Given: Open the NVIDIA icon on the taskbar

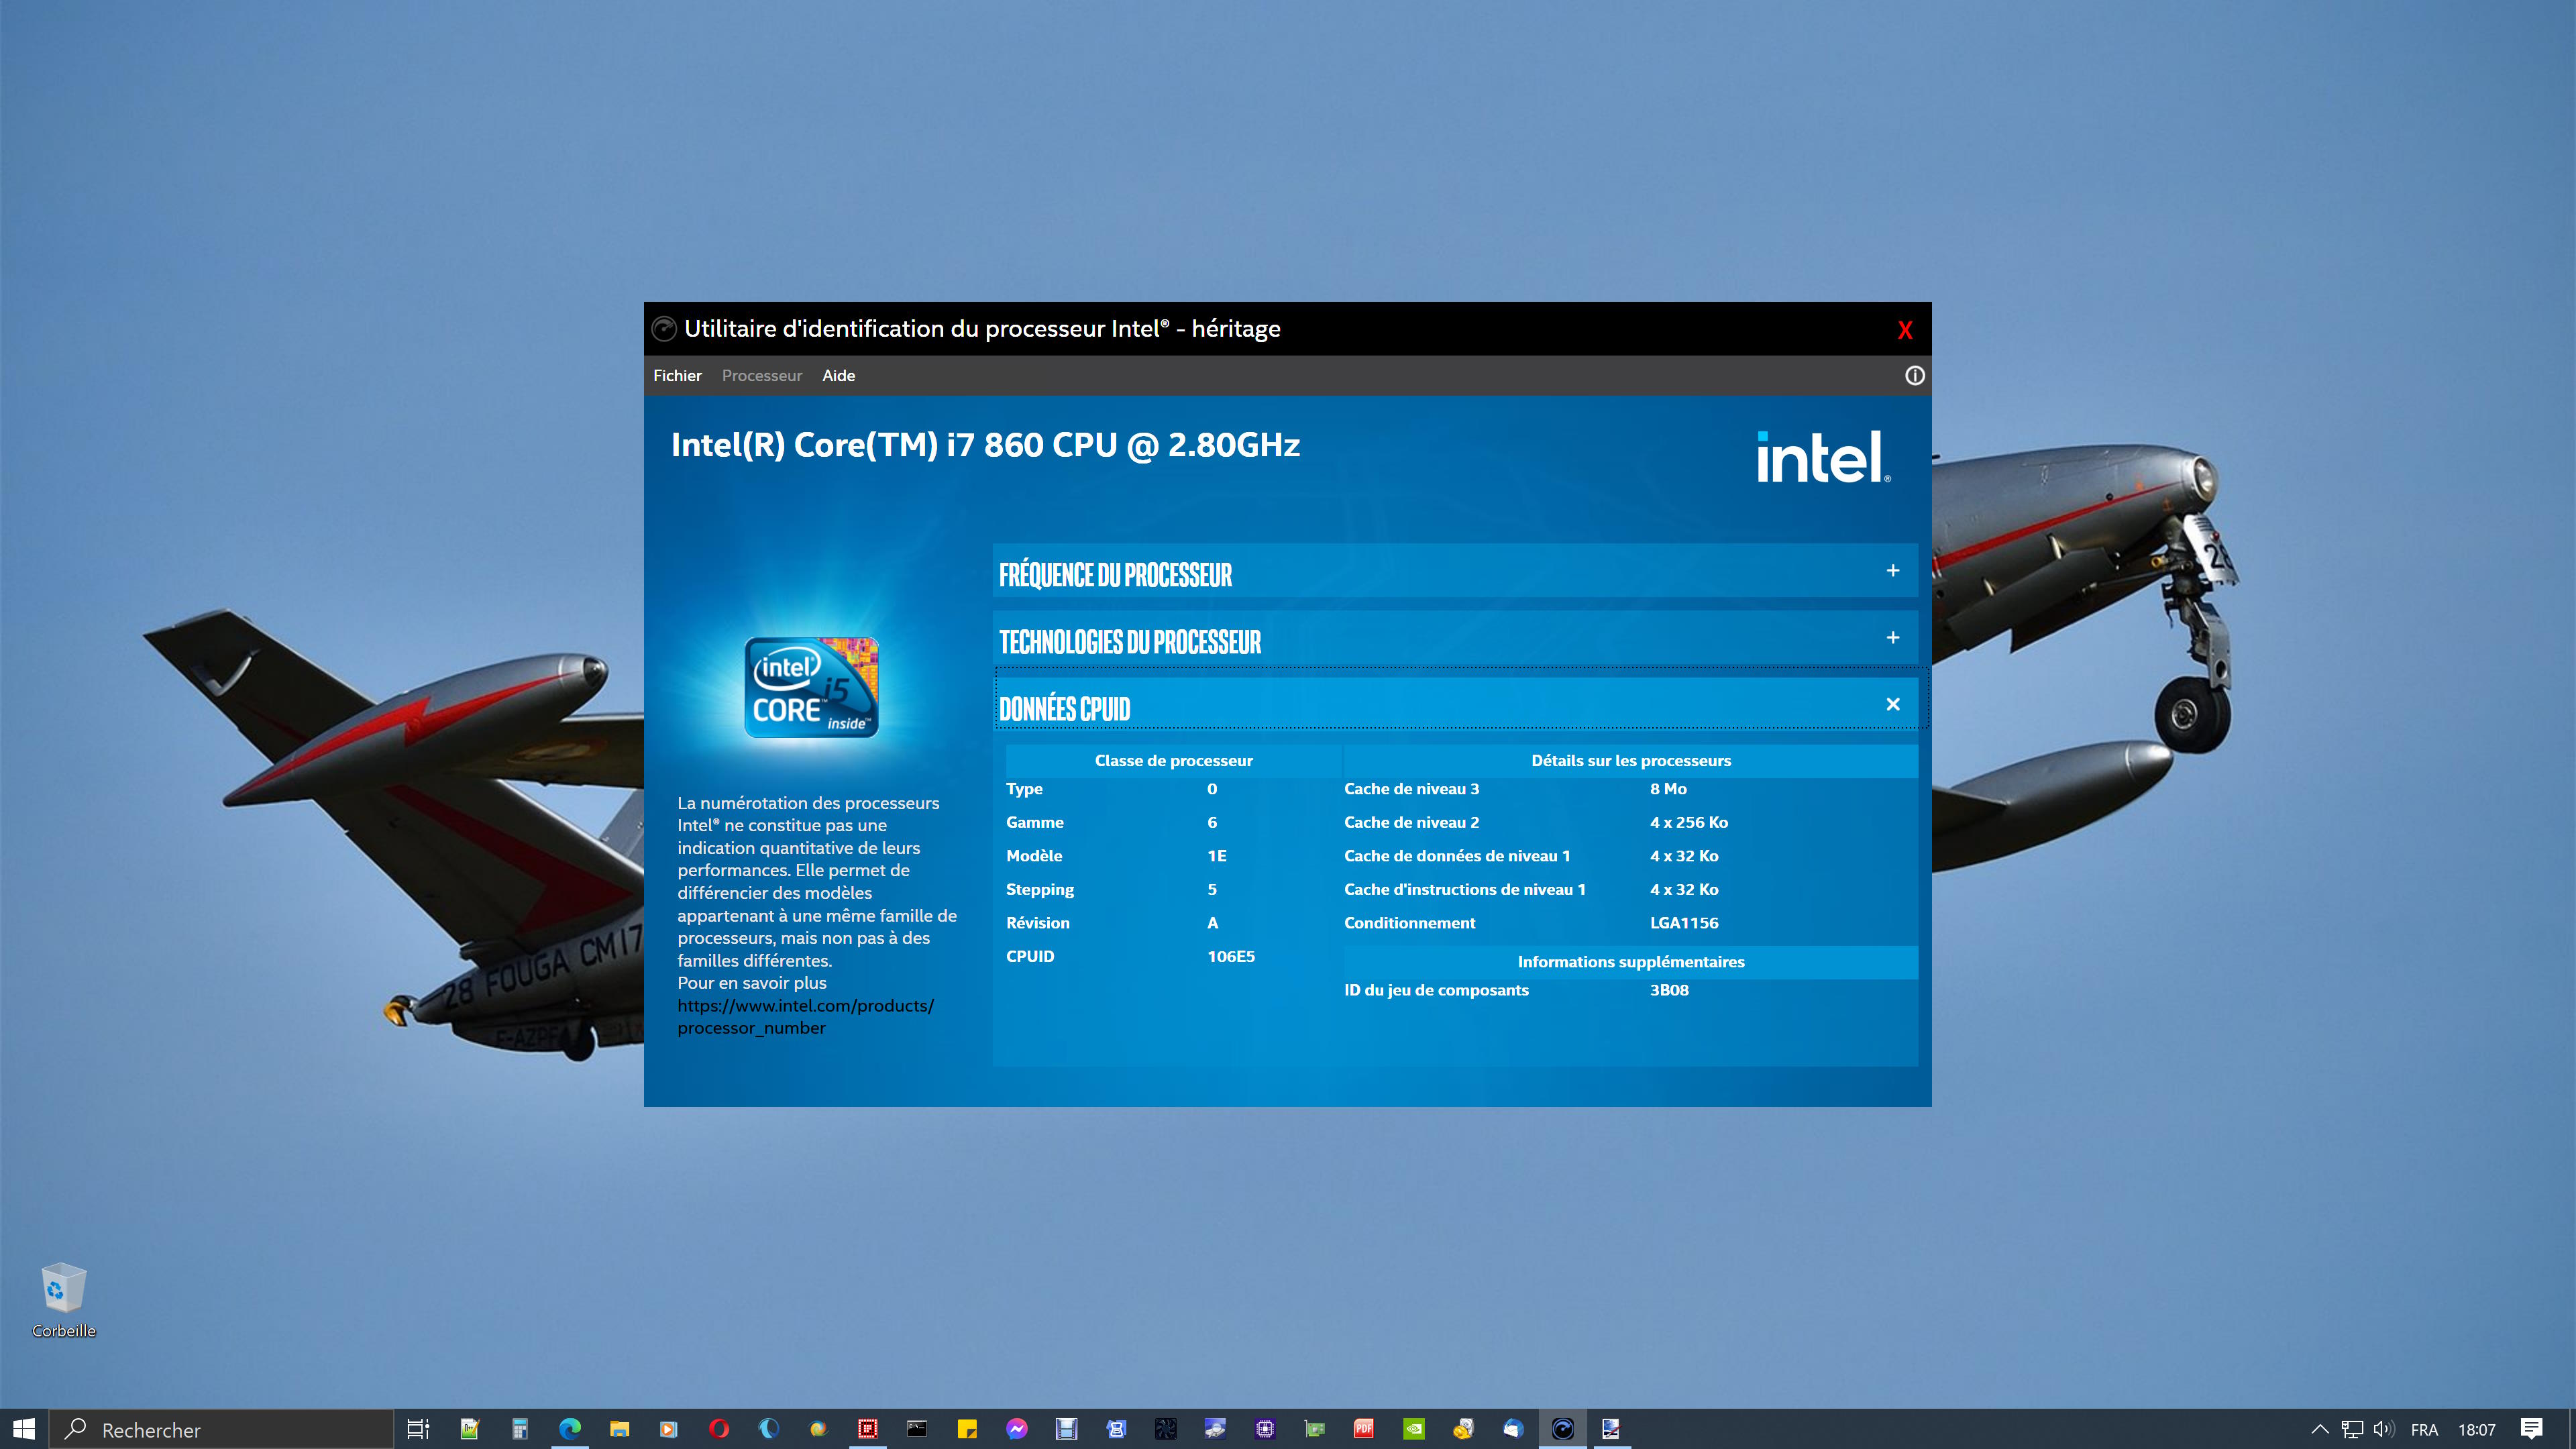Looking at the screenshot, I should tap(1414, 1429).
